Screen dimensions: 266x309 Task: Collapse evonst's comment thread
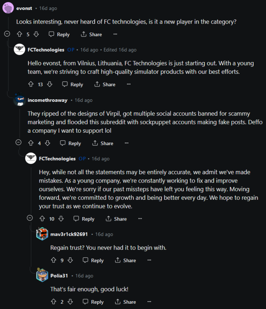click(7, 34)
